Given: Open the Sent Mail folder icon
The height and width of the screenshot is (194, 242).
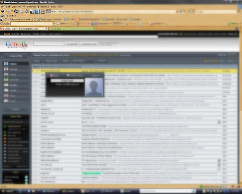Looking at the screenshot, I should (x=6, y=79).
